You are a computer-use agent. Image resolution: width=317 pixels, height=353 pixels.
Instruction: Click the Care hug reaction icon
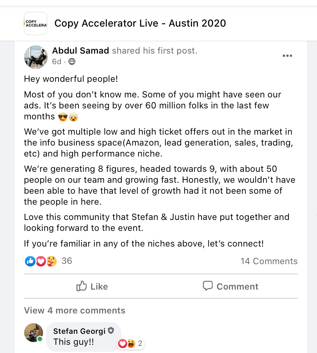coord(51,261)
